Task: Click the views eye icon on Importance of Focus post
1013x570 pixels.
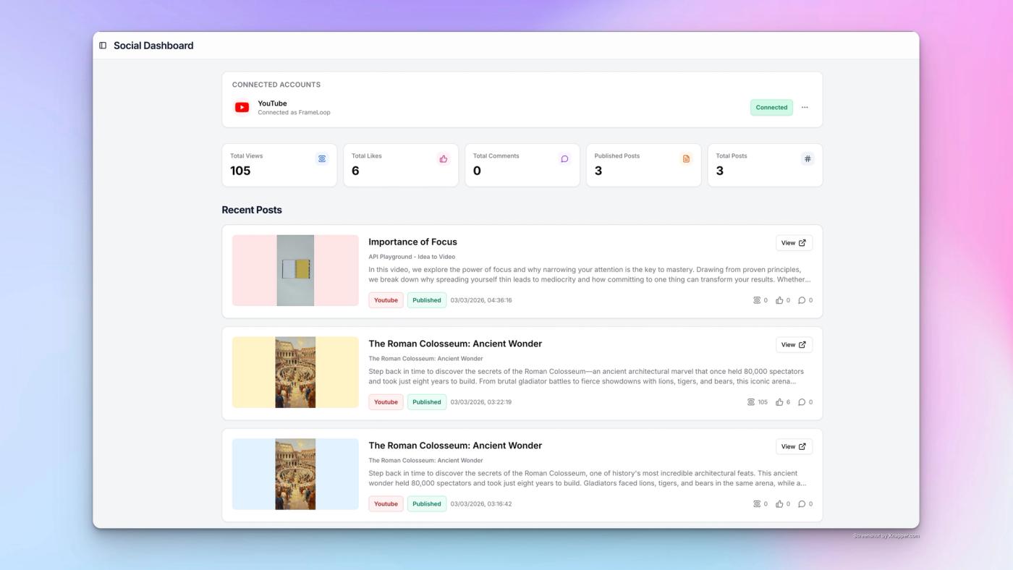Action: click(x=756, y=299)
